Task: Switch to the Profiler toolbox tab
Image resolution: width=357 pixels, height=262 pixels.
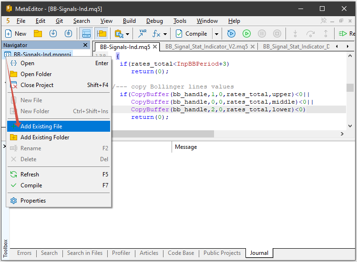Action: (121, 253)
